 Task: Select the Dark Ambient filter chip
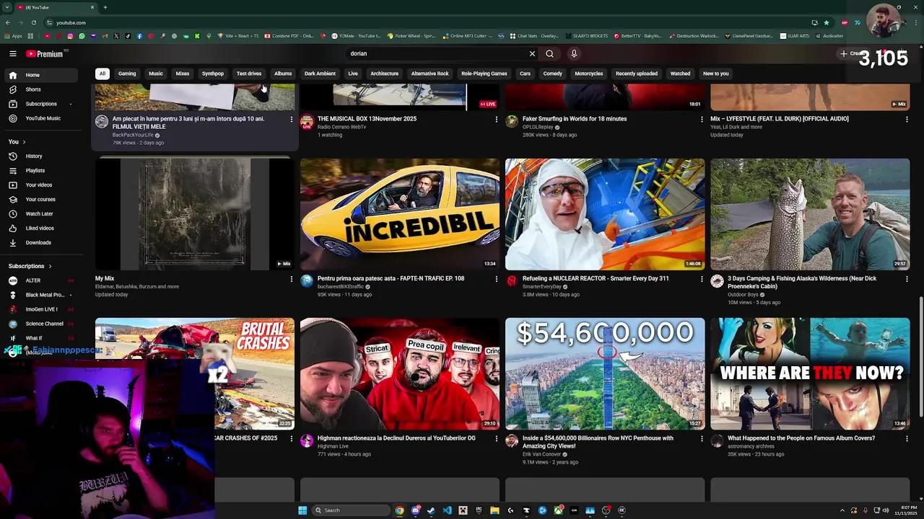(320, 74)
